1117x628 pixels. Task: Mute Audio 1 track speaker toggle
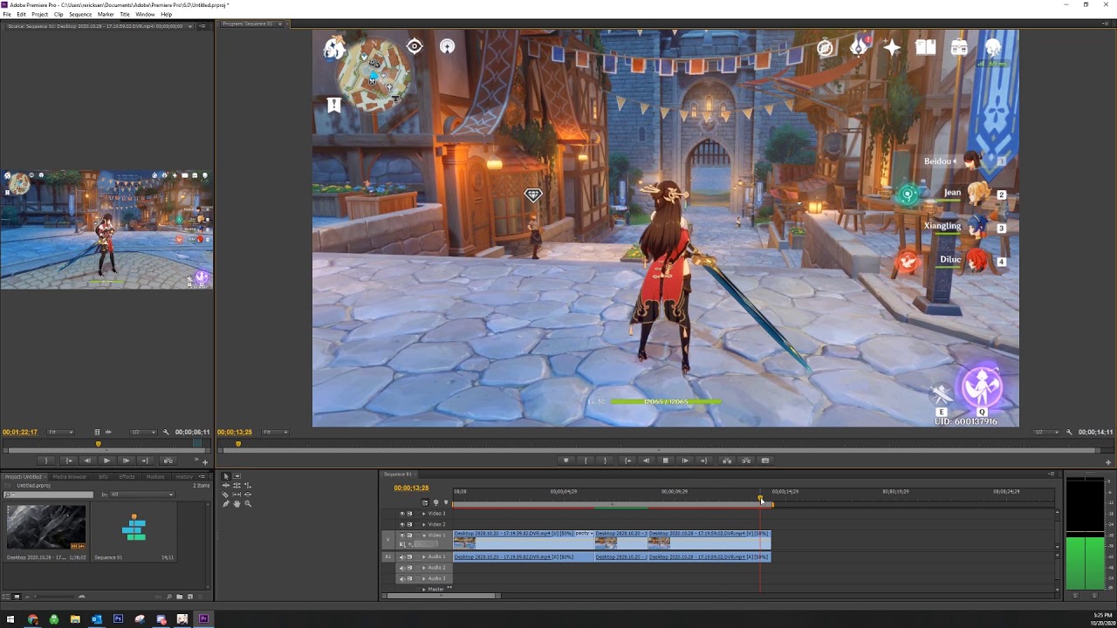[x=402, y=556]
